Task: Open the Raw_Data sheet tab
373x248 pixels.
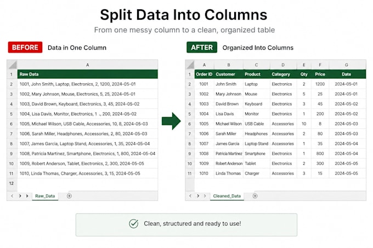Action: (x=45, y=196)
